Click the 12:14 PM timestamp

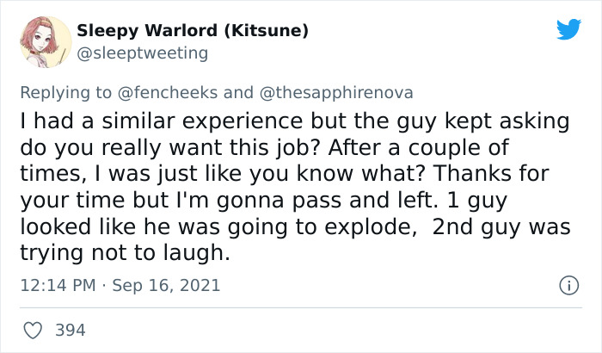[x=58, y=285]
